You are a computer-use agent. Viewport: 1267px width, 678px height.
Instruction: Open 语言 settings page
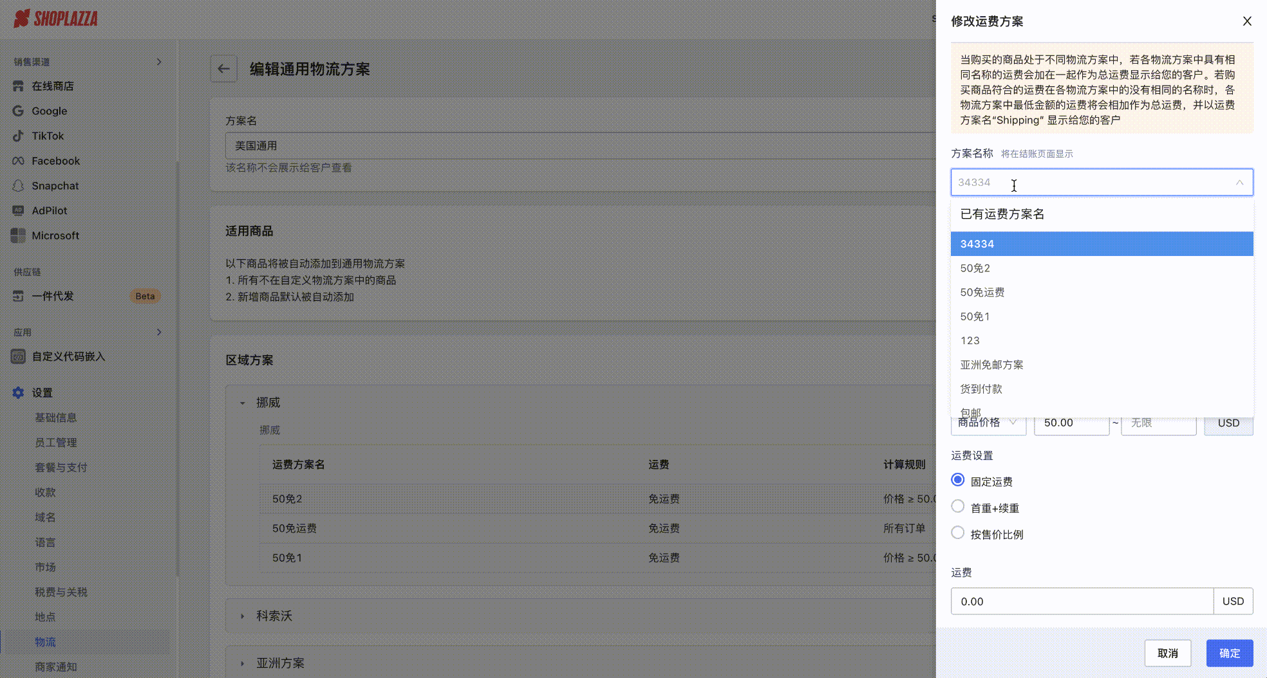tap(45, 542)
